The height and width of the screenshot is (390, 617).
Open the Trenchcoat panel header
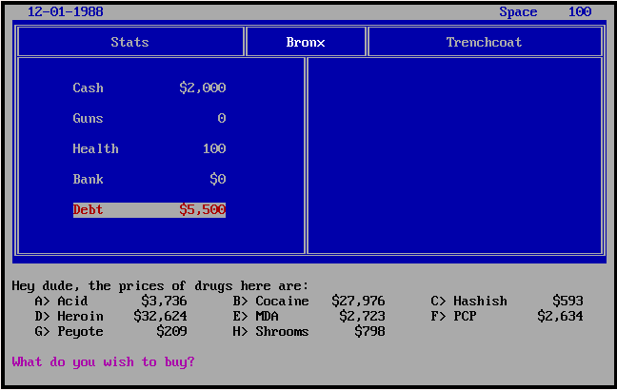pyautogui.click(x=485, y=42)
